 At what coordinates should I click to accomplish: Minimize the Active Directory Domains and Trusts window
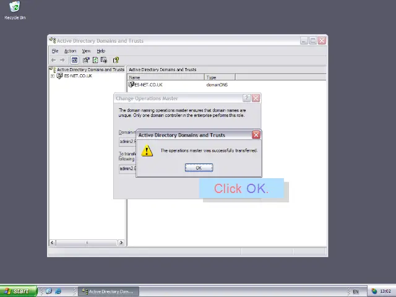pos(304,40)
